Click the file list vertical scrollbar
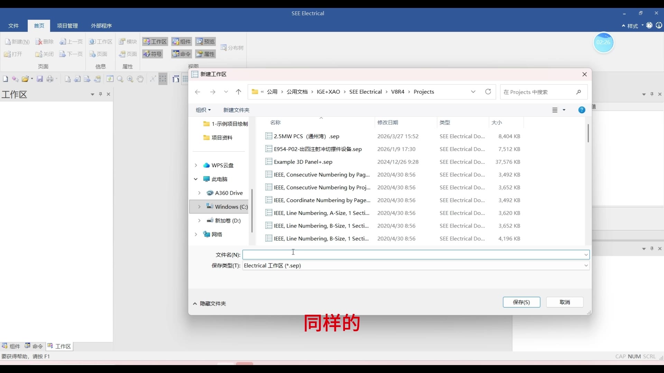 pyautogui.click(x=588, y=133)
